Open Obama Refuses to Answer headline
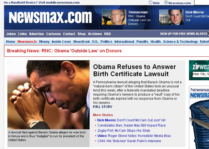The height and width of the screenshot is (149, 209). [x=134, y=70]
